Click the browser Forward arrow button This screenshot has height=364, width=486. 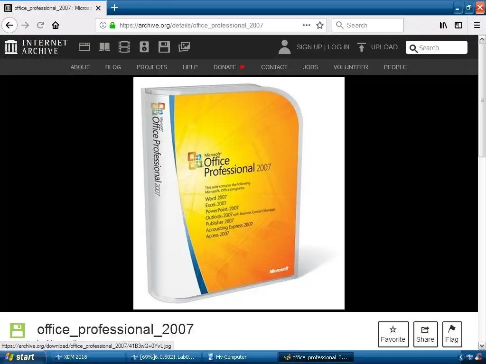tap(26, 26)
